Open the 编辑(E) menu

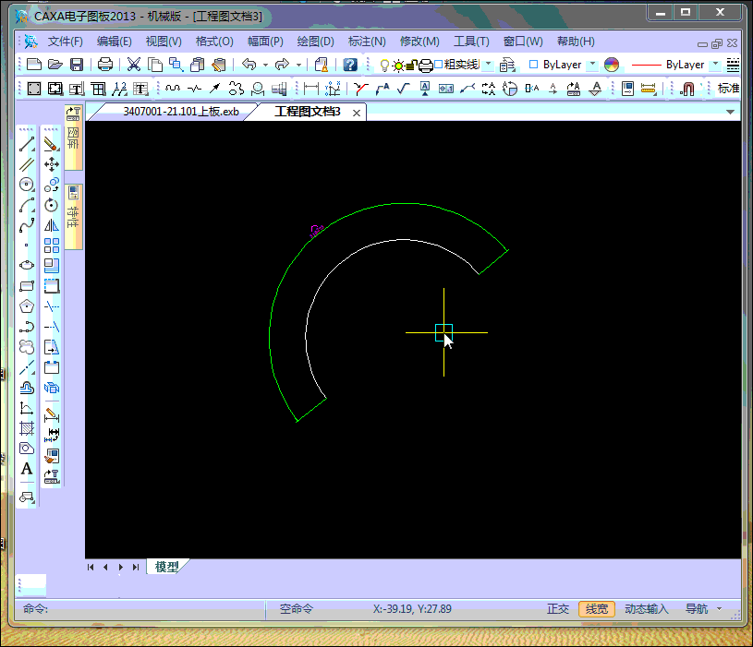pos(115,42)
